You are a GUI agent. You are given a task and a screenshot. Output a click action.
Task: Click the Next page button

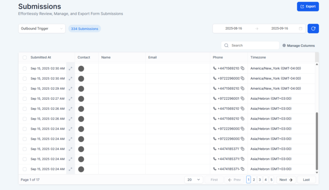pos(286,180)
